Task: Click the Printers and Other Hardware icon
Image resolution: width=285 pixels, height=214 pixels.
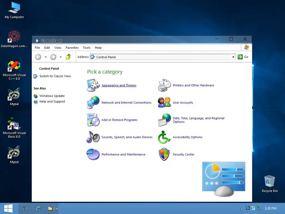Action: pos(164,85)
